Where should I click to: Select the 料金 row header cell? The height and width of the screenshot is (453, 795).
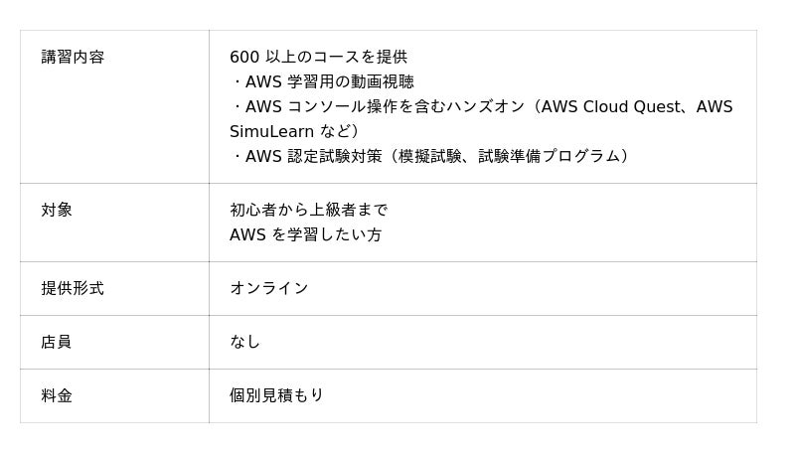coord(57,396)
